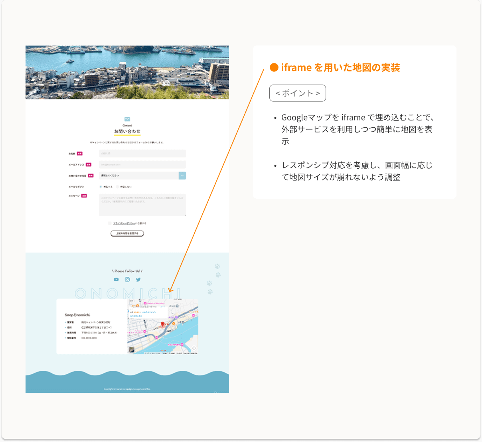Click the harbor hero photo
Image resolution: width=482 pixels, height=442 pixels.
tap(127, 72)
